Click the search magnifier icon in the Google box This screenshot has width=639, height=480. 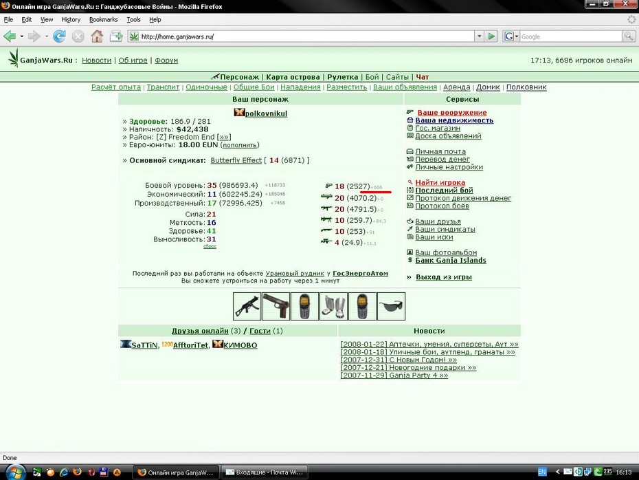(628, 36)
